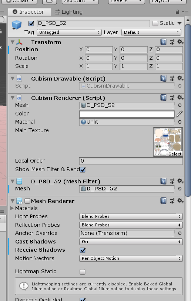Image resolution: width=191 pixels, height=301 pixels.
Task: Open Cubism Renderer gear menu
Action: (x=180, y=98)
